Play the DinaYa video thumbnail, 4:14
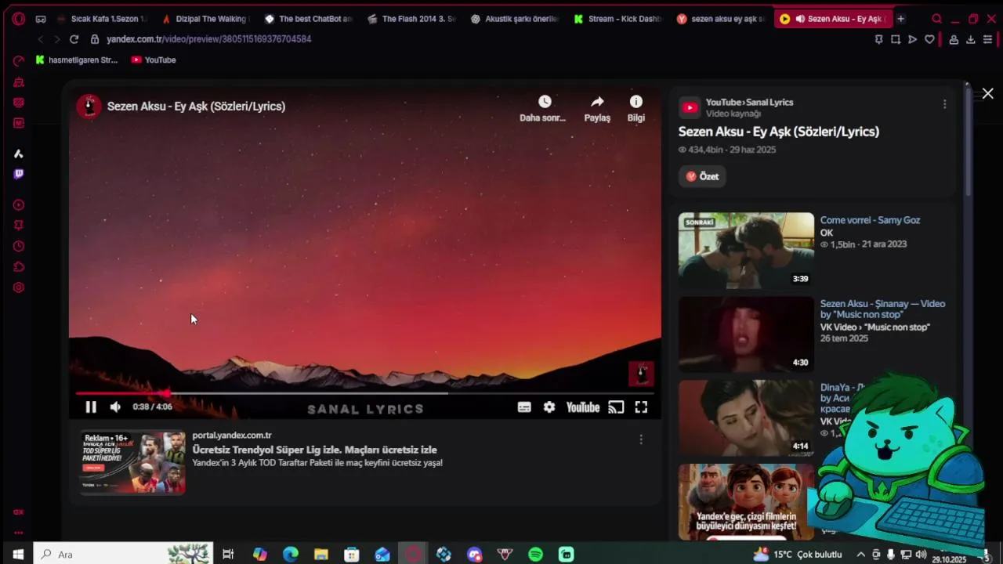 tap(746, 418)
